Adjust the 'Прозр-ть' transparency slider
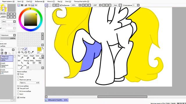Screen dimensions: 186x104 [x=29, y=83]
